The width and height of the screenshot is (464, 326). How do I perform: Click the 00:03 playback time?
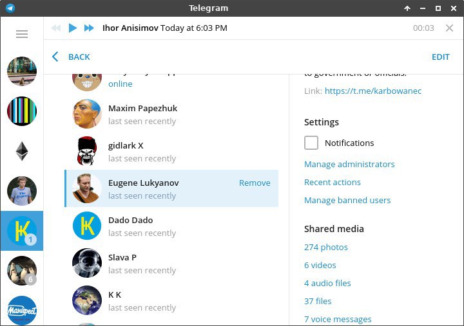click(x=423, y=28)
